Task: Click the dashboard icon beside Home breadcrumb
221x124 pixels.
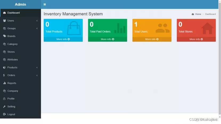Action: click(x=193, y=14)
